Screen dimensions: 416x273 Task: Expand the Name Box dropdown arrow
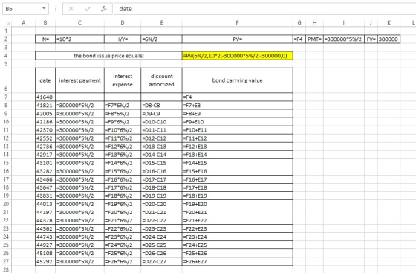44,8
